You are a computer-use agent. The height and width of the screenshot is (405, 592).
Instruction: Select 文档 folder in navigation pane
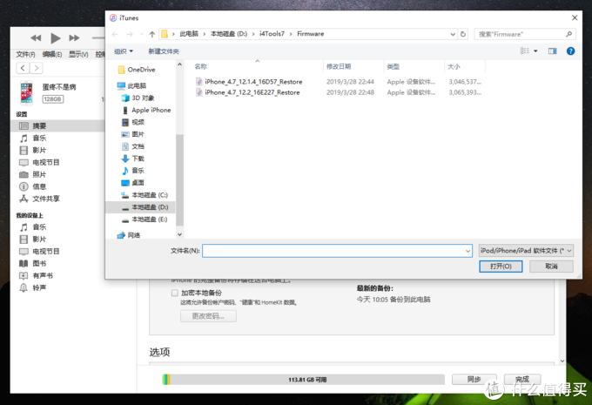pos(138,146)
